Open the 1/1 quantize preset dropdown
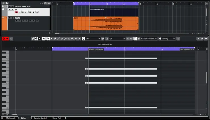 (x=117, y=39)
